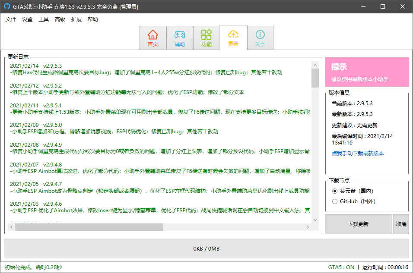Screen dimensions: 413x273
Task: Click the down arrow of changelog scrollbar
Action: click(x=315, y=220)
